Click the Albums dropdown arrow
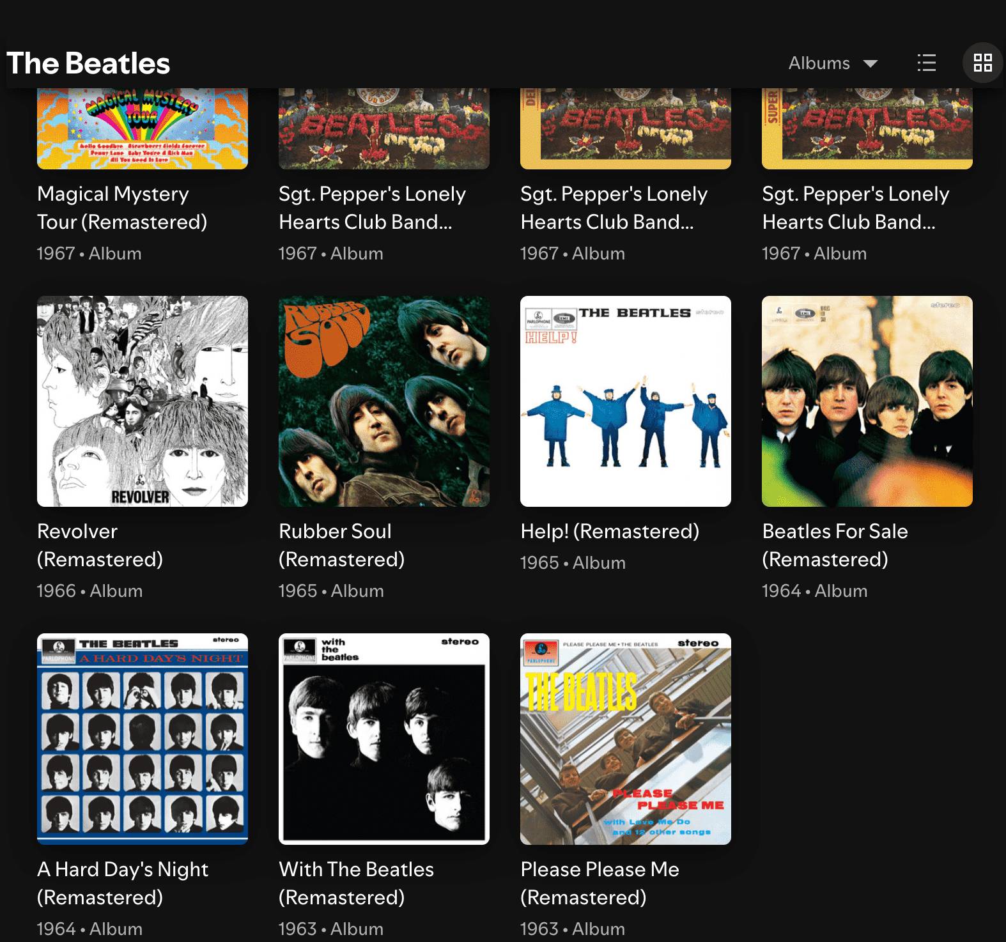1006x942 pixels. [871, 63]
